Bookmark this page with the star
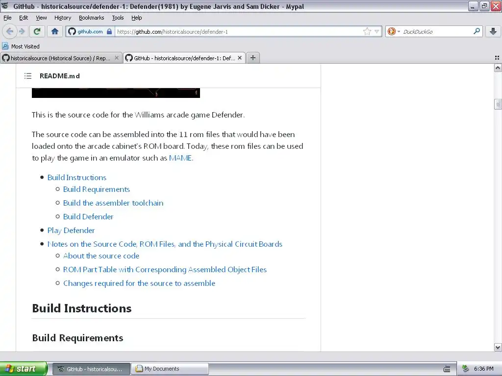Image resolution: width=502 pixels, height=376 pixels. (x=367, y=31)
